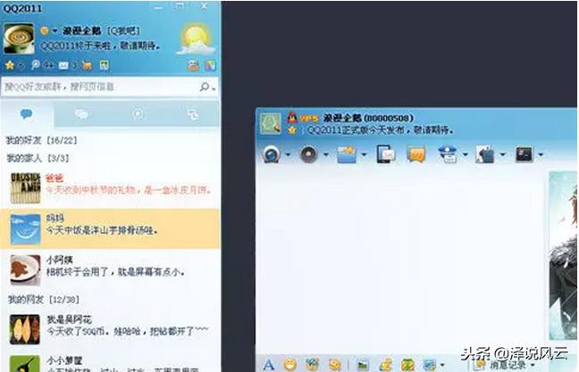Click the star icon beside chat signature
This screenshot has width=579, height=372.
point(292,130)
